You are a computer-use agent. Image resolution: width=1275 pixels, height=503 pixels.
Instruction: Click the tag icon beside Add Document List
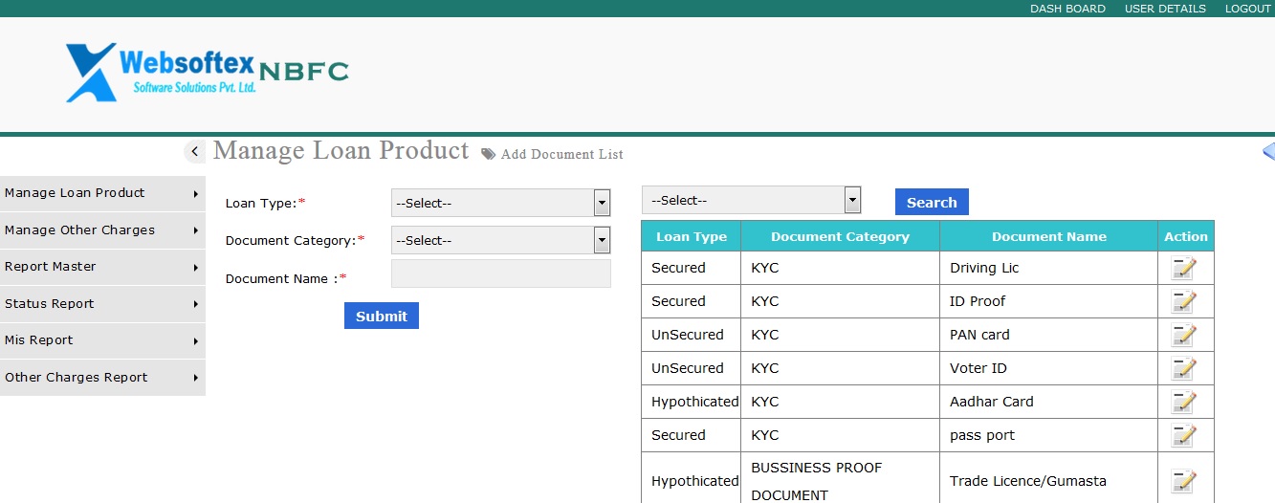pos(488,154)
